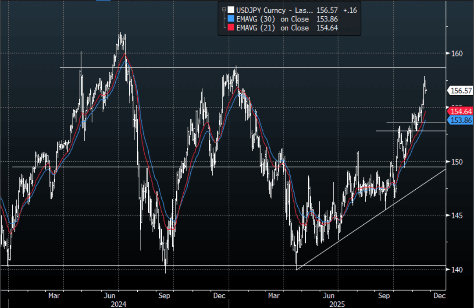Click the 140 price axis label
This screenshot has height=308, width=474.
click(x=457, y=269)
